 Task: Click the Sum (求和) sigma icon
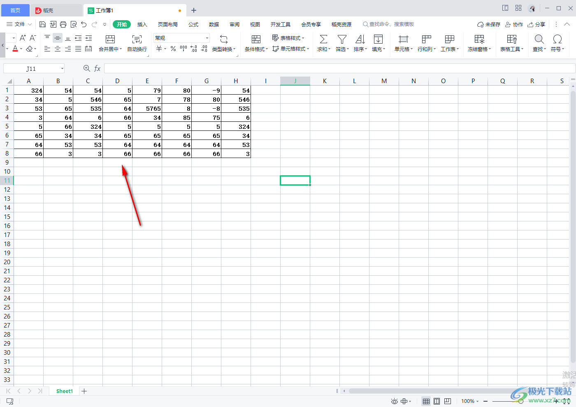(324, 39)
